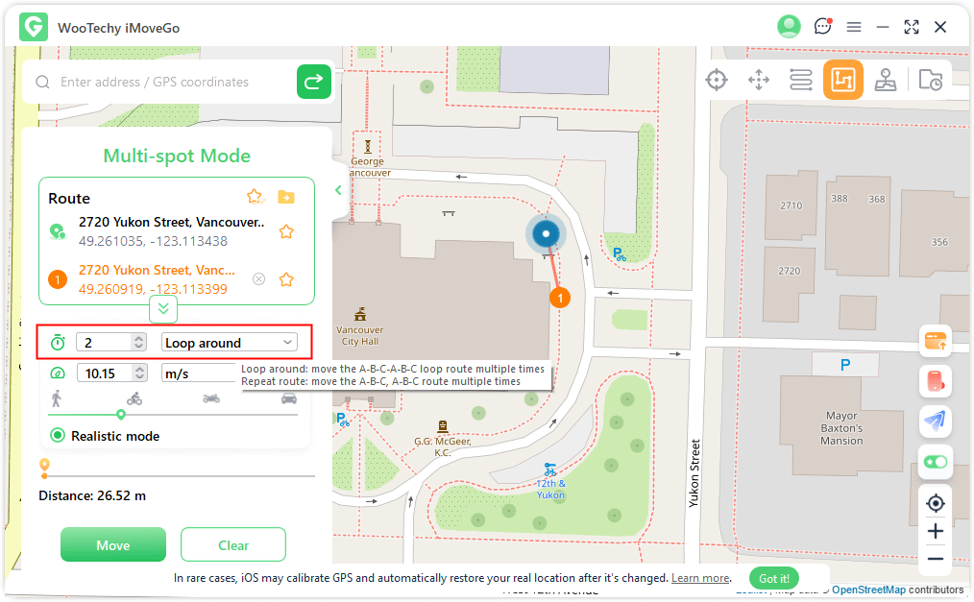
Task: Toggle the green star switch on map
Action: pos(936,462)
